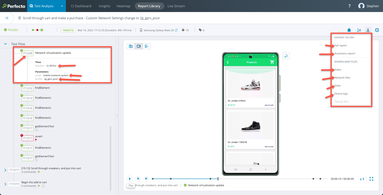The width and height of the screenshot is (383, 195).
Task: Click the script value mobile:vnetwork:update
Action: (56, 75)
